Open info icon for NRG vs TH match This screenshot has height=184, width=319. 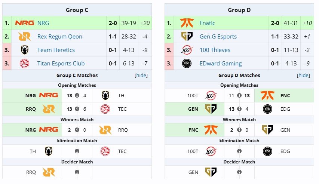tap(77, 95)
